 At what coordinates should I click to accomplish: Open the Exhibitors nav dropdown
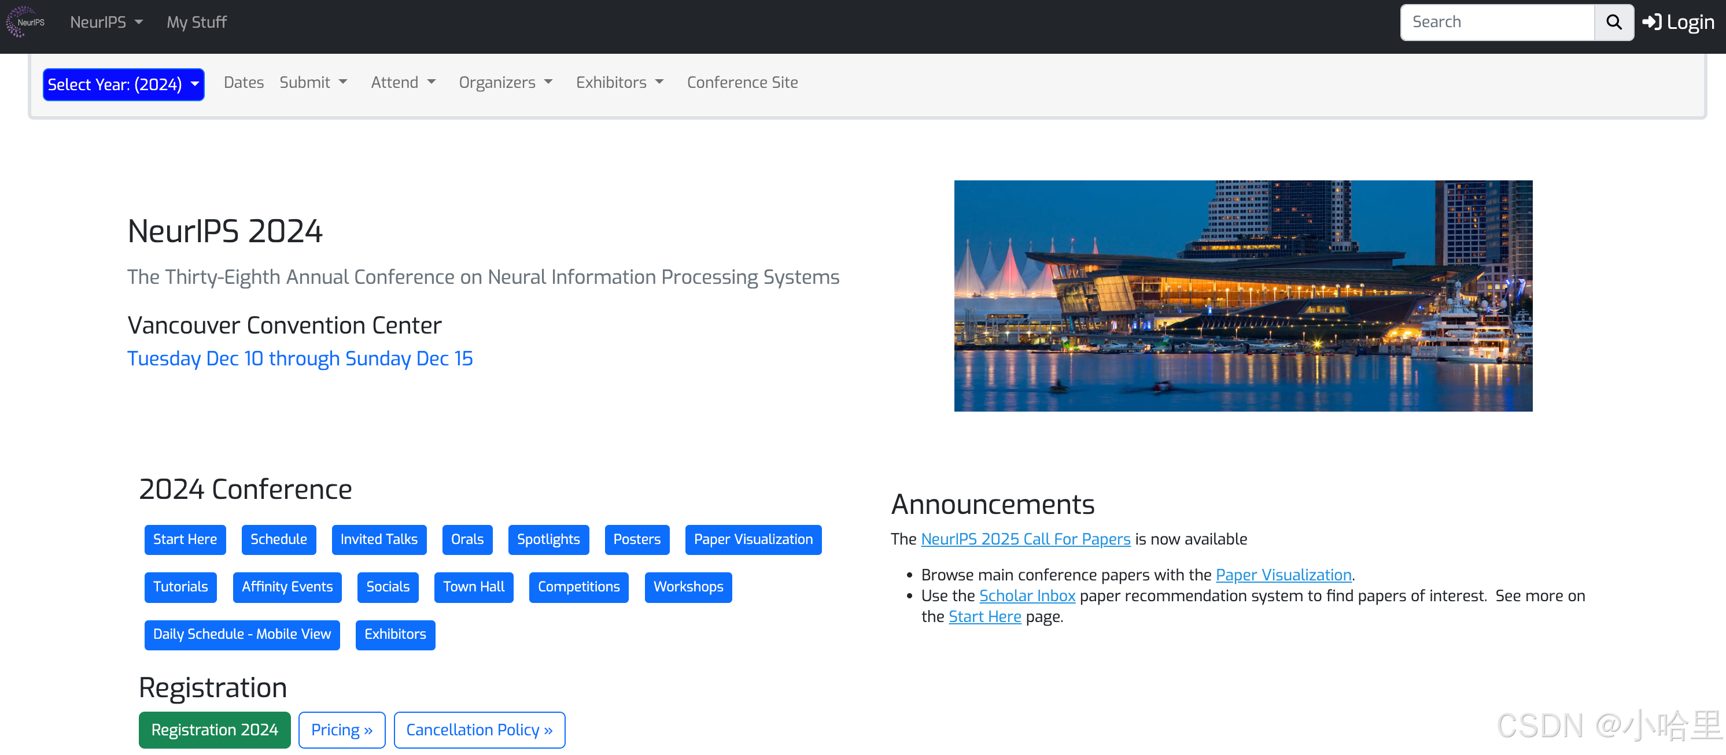tap(619, 83)
